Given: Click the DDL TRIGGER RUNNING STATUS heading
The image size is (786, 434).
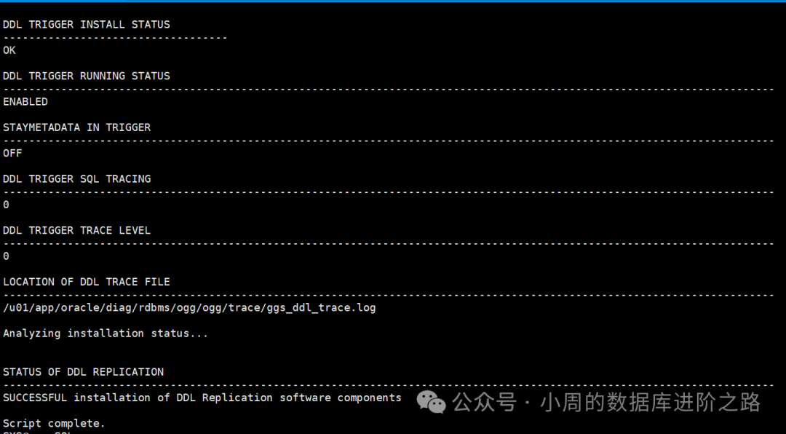Looking at the screenshot, I should tap(86, 76).
